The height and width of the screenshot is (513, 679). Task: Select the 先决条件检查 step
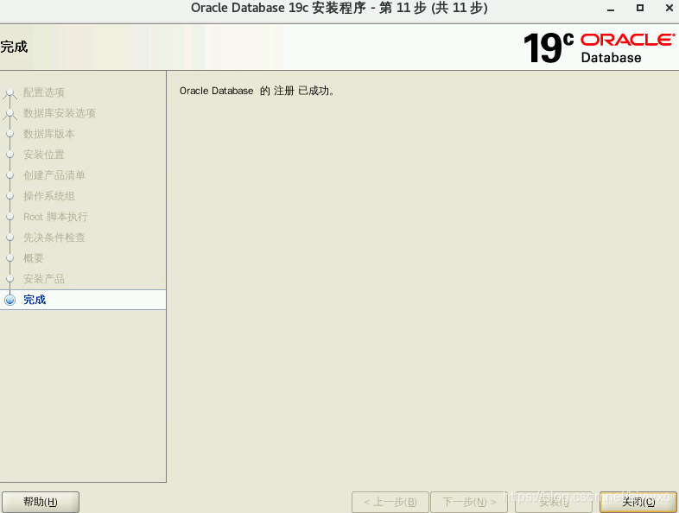coord(54,237)
